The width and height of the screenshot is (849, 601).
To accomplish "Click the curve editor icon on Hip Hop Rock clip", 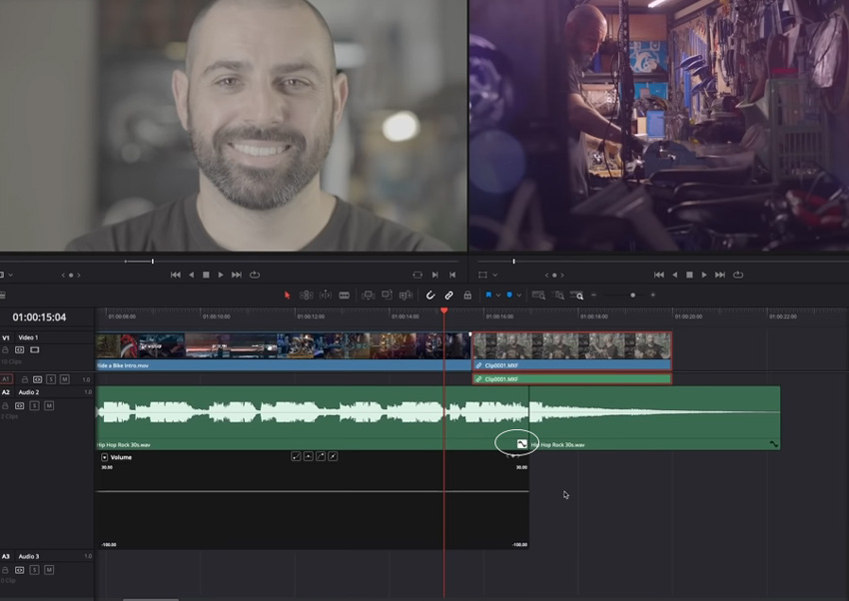I will pyautogui.click(x=521, y=443).
